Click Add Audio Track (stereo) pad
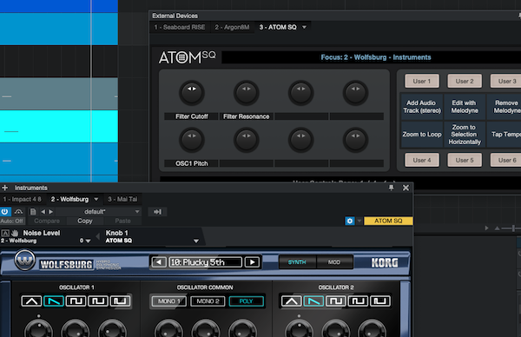The image size is (521, 337). point(422,107)
